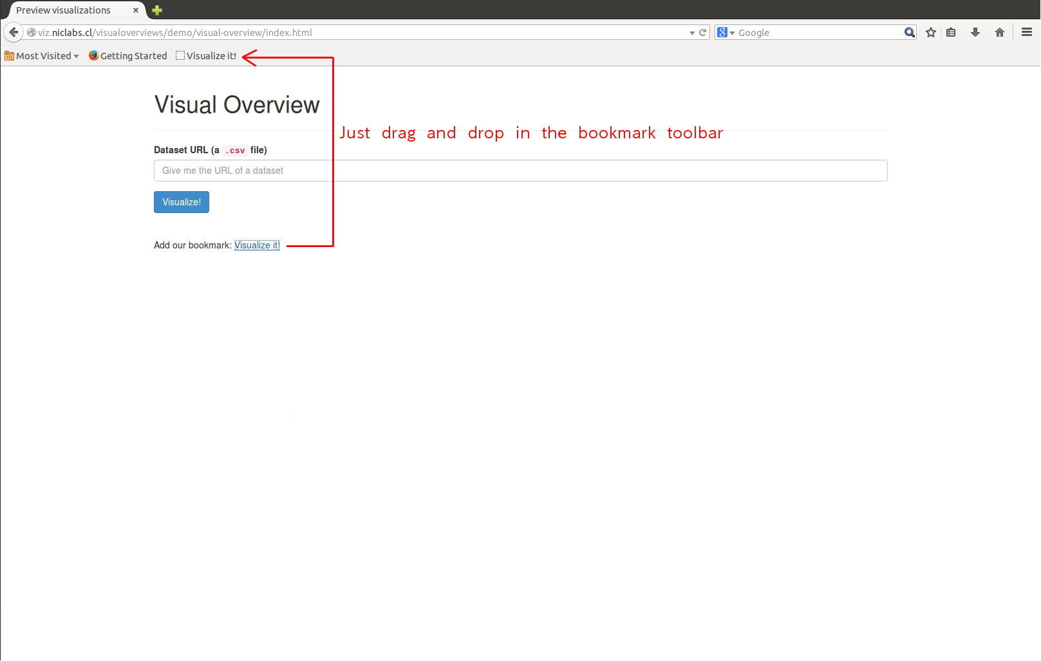Image resolution: width=1041 pixels, height=661 pixels.
Task: Open the Getting Started bookmark
Action: coord(127,56)
